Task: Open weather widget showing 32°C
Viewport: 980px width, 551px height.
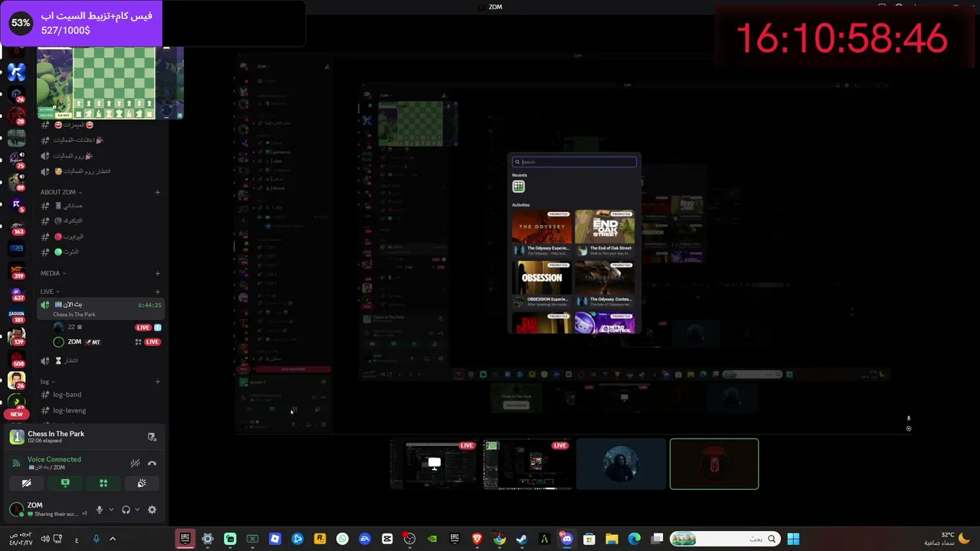Action: [x=948, y=539]
